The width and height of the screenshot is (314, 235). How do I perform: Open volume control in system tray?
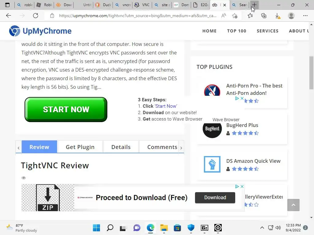tap(278, 228)
